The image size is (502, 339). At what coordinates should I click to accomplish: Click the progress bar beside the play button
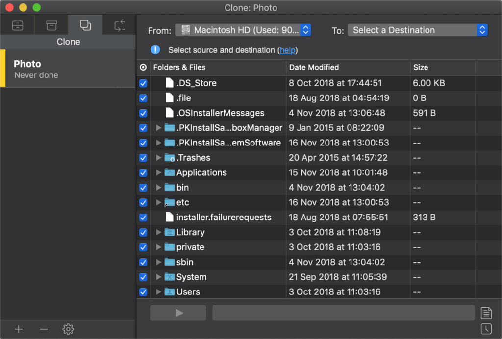(343, 313)
